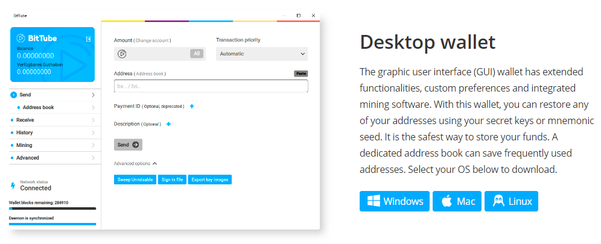Open History in sidebar
The image size is (601, 244).
point(54,133)
